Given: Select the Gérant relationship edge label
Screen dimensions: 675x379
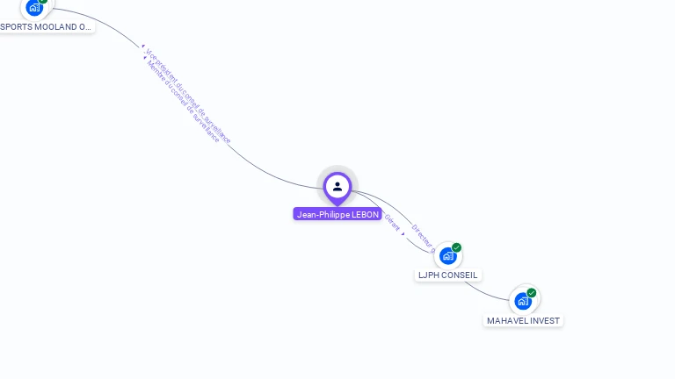Looking at the screenshot, I should 392,223.
